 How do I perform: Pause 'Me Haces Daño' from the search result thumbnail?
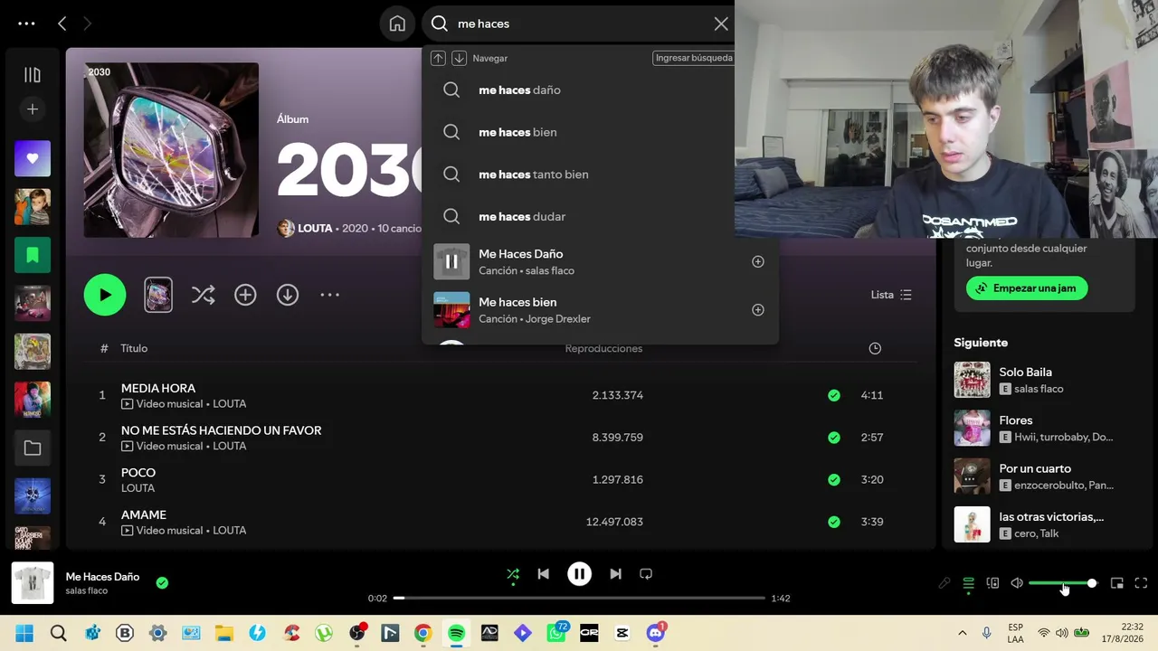451,261
